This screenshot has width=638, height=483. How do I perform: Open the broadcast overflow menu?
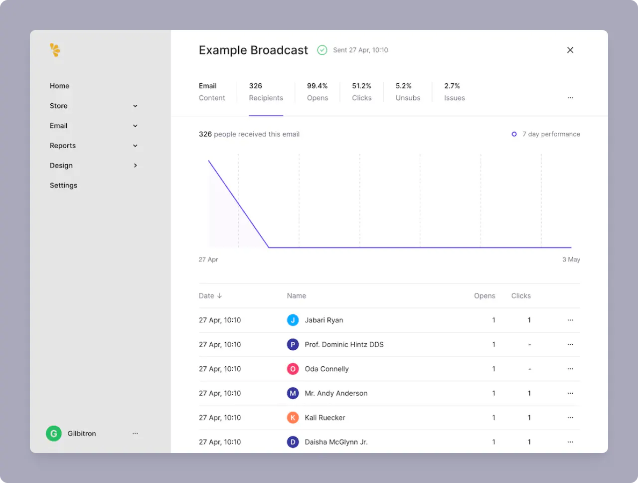click(x=570, y=98)
